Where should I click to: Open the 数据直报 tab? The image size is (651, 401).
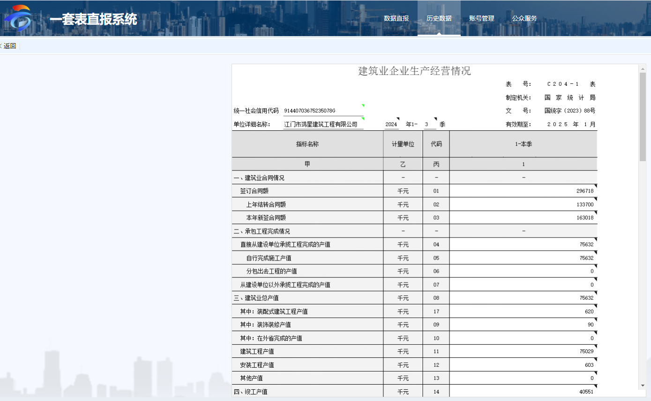coord(396,18)
